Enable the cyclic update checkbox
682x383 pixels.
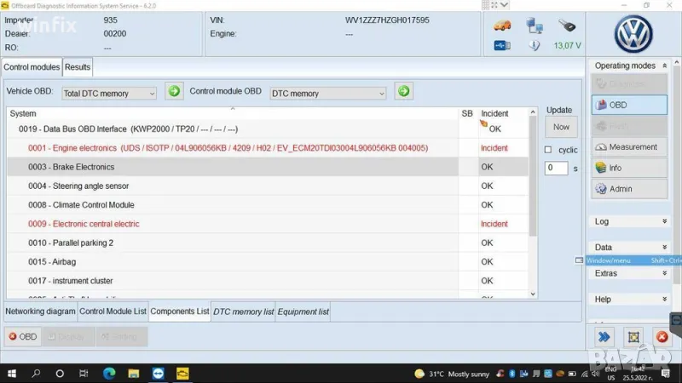click(x=548, y=150)
